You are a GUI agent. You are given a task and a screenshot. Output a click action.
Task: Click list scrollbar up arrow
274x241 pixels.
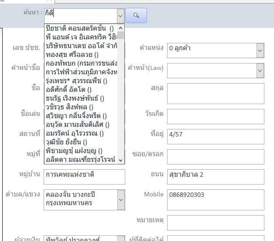121,28
